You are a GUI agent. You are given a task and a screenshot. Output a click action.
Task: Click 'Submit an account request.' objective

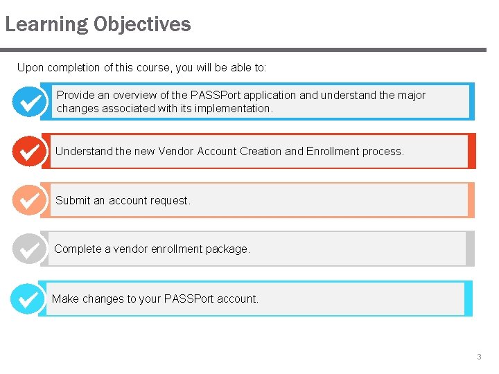123,200
